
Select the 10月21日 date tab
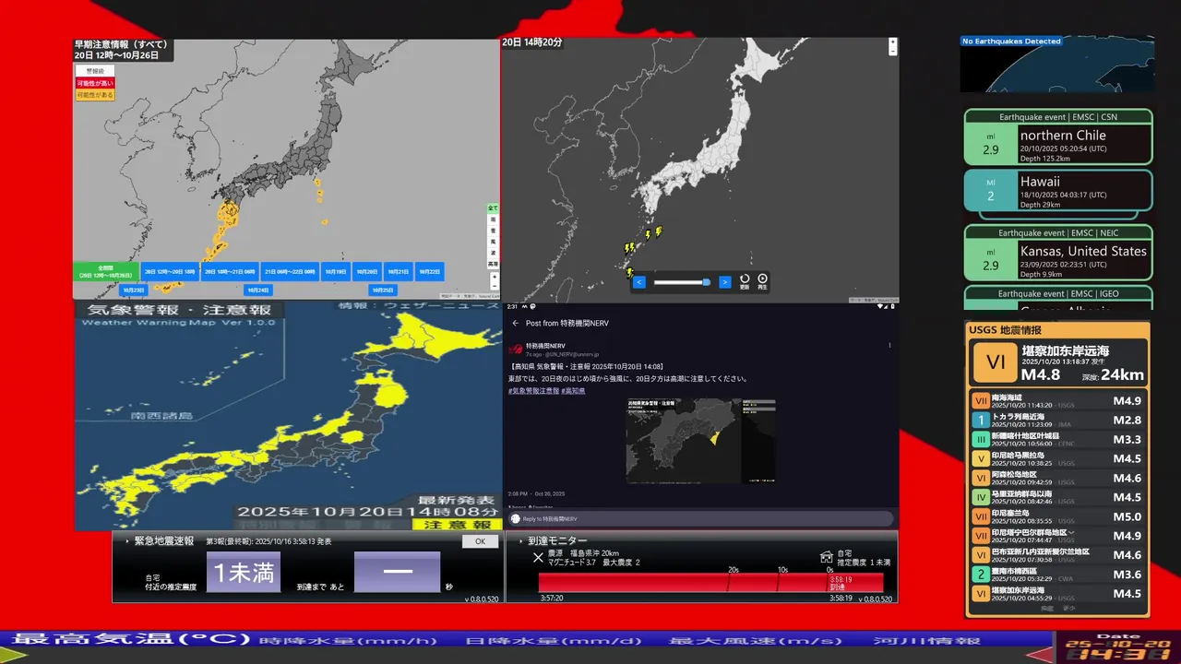399,271
